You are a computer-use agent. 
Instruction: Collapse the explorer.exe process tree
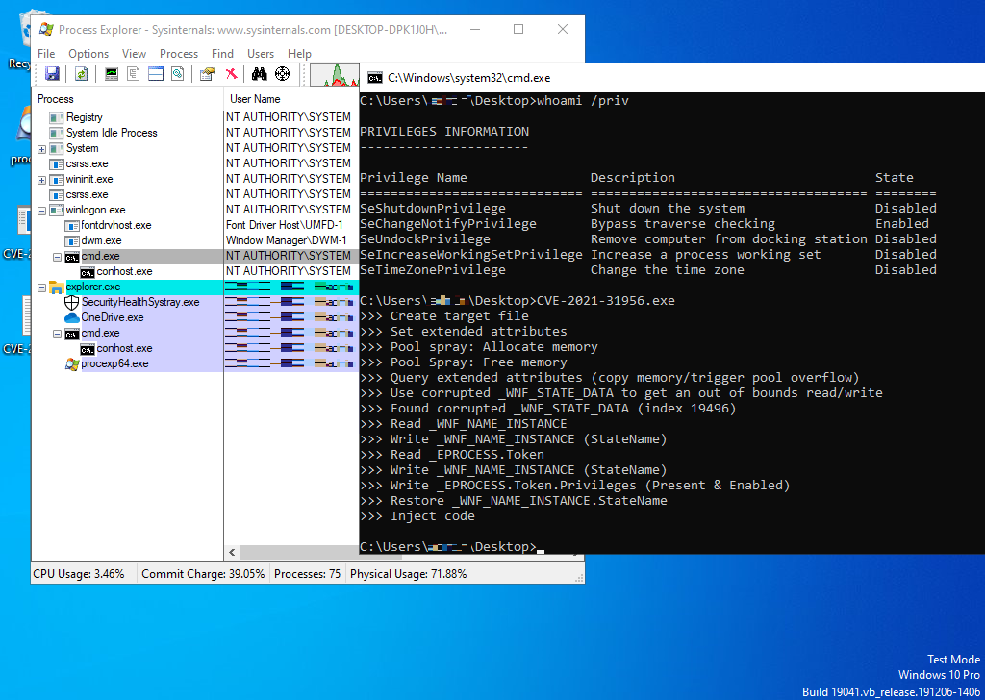coord(40,286)
